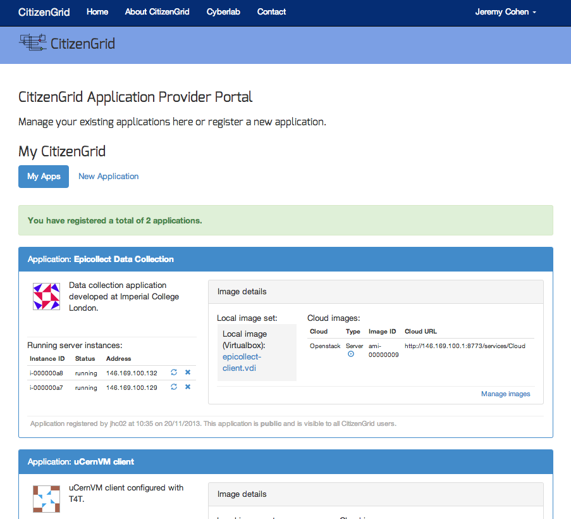
Task: Click the uCernVM client application header
Action: point(286,462)
